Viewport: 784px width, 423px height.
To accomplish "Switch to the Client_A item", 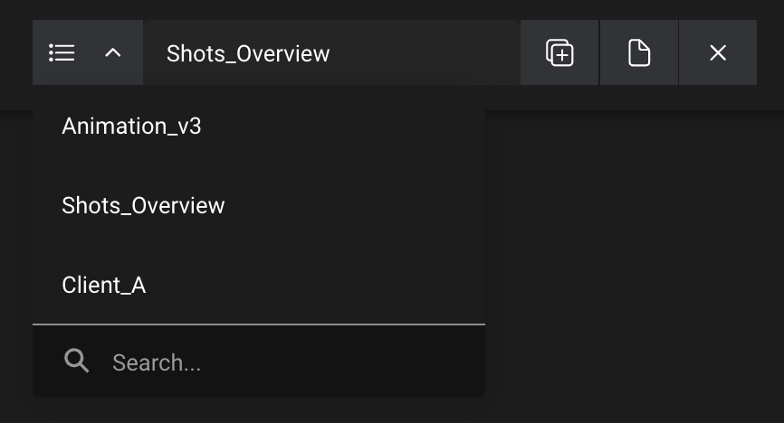I will 104,286.
